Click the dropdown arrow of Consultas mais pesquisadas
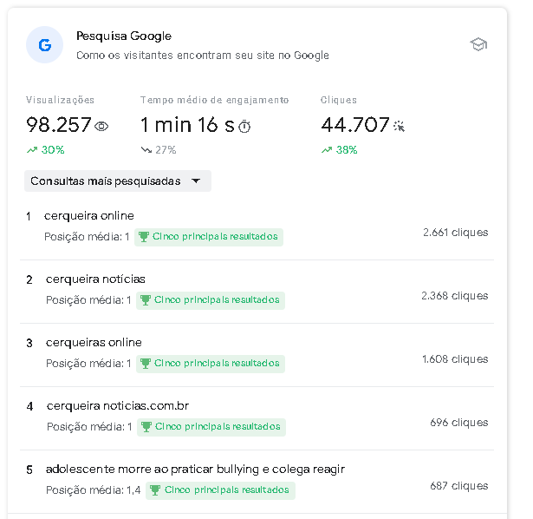The width and height of the screenshot is (533, 519). point(196,181)
